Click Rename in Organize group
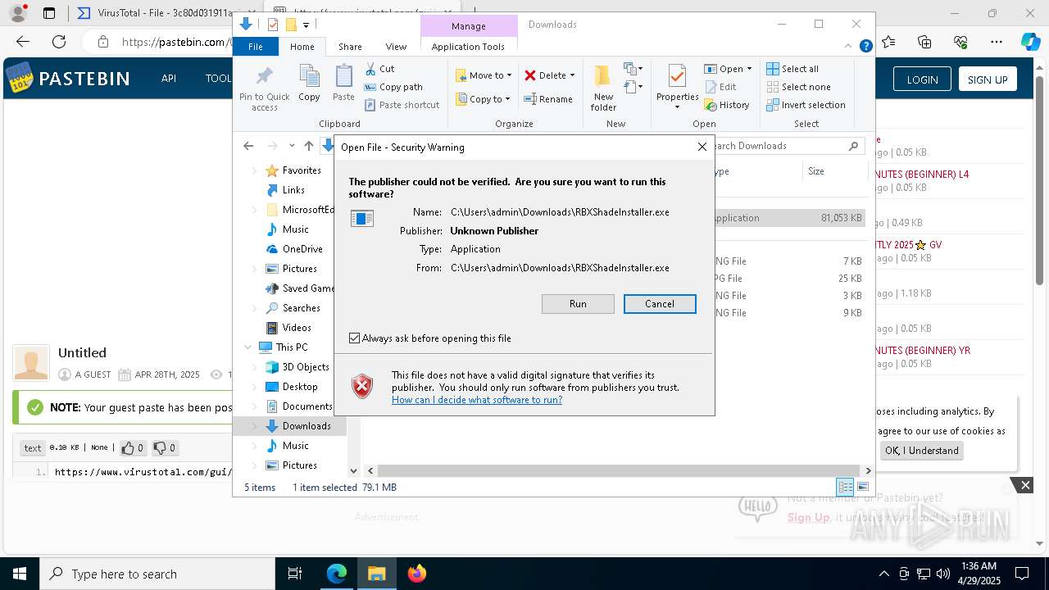 click(x=548, y=99)
